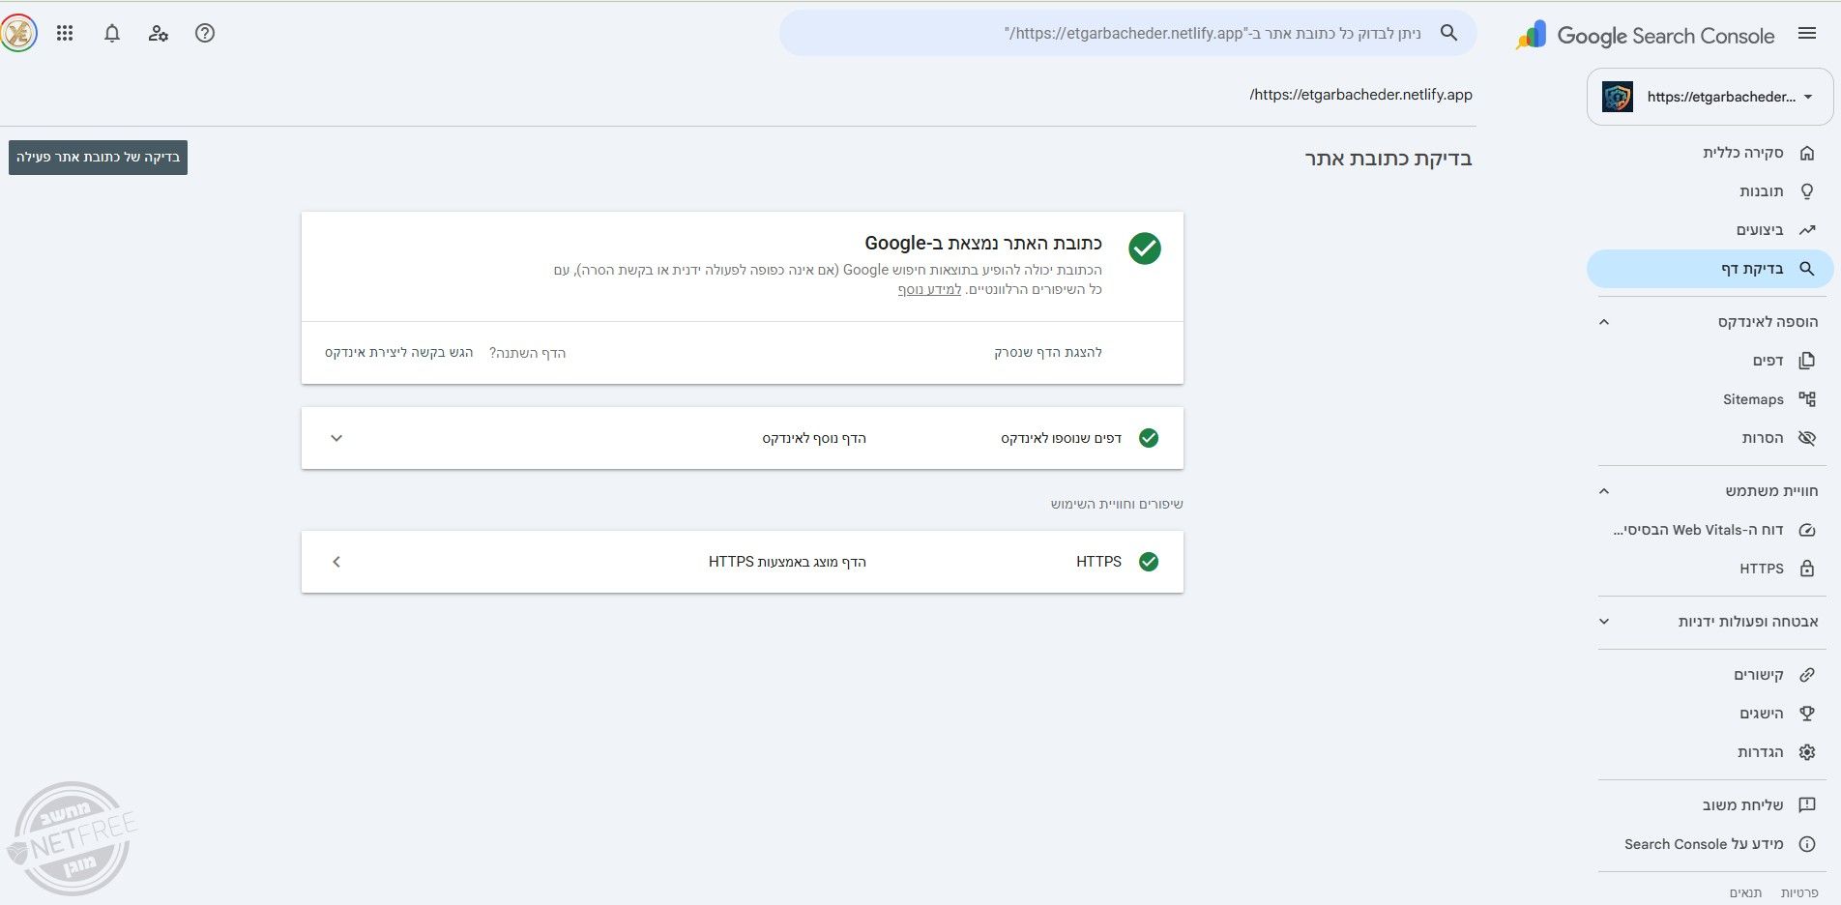Click the Sitemaps tree icon
The image size is (1841, 905).
(x=1806, y=399)
